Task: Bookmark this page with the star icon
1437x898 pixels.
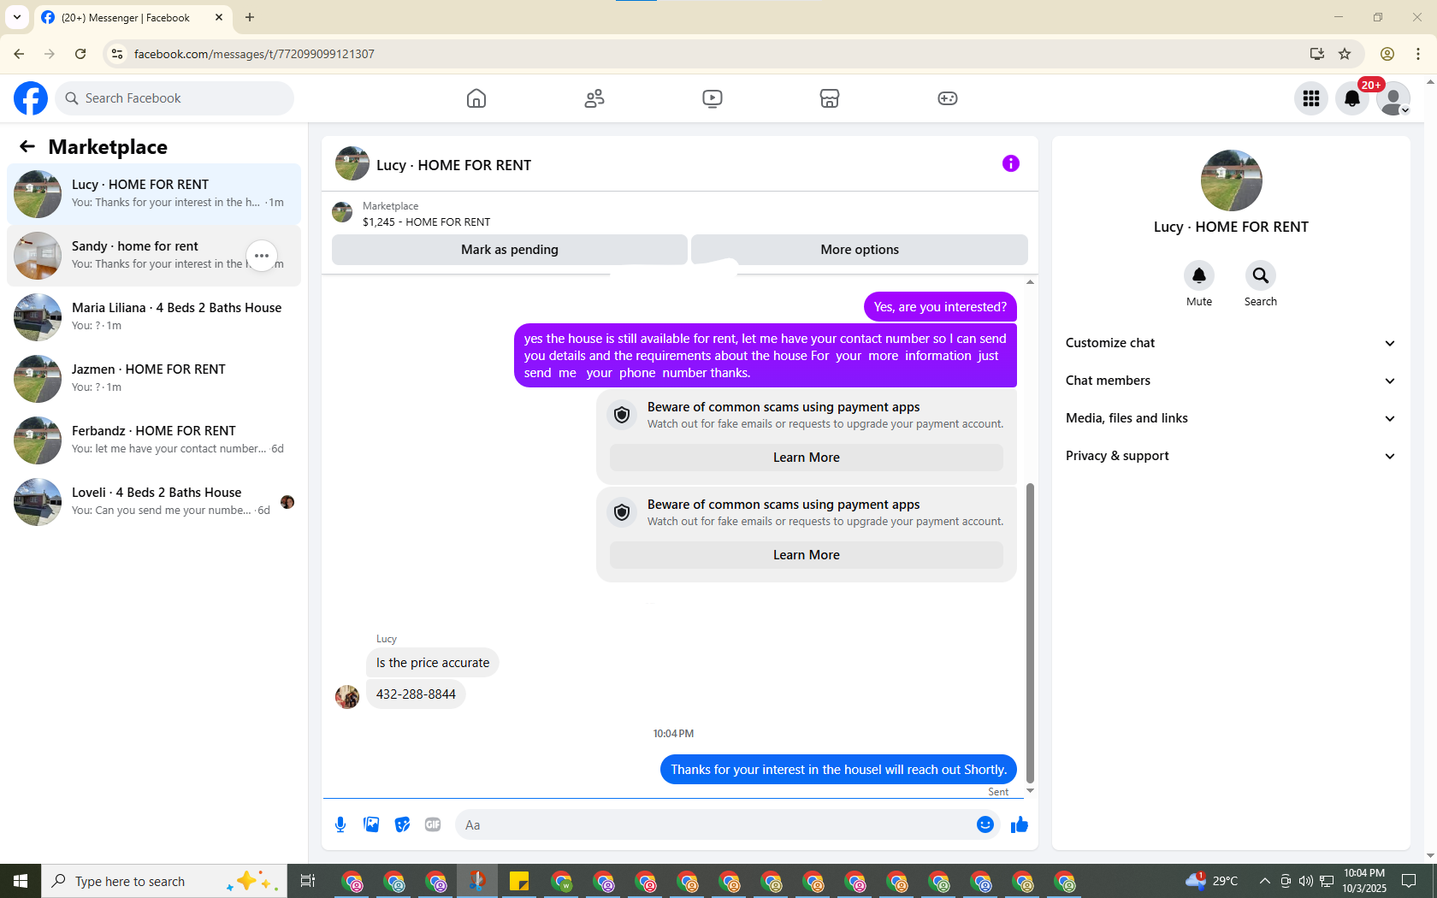Action: 1345,54
